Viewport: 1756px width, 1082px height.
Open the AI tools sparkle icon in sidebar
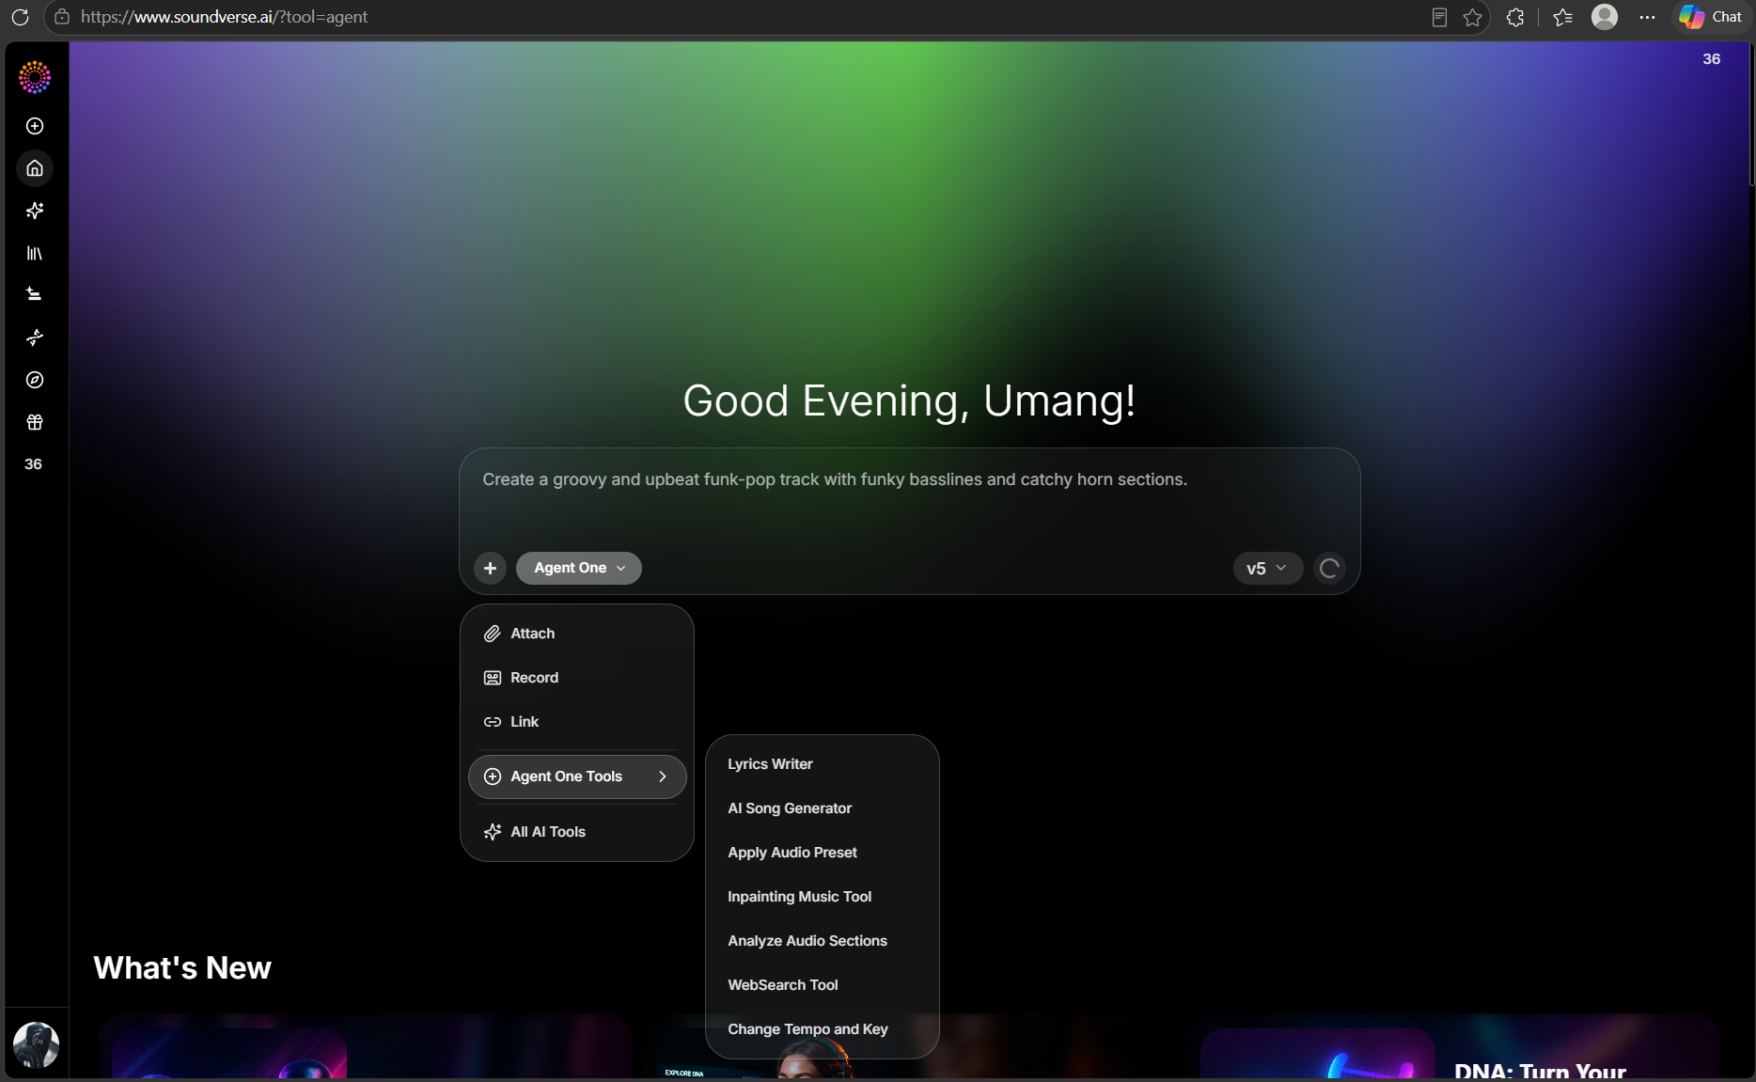pos(35,211)
